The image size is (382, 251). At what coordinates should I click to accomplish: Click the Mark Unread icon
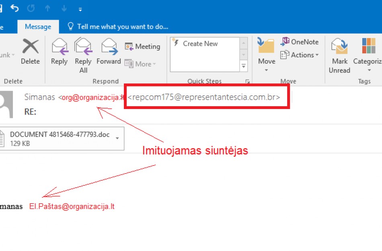[339, 47]
